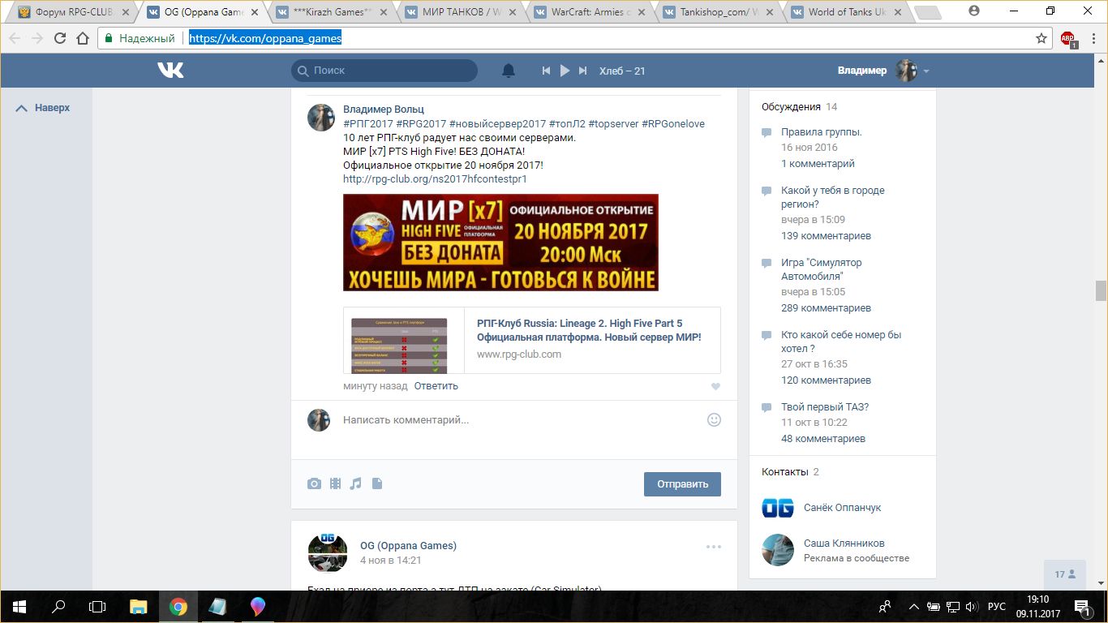Reply to comment via Ответить link
Image resolution: width=1108 pixels, height=623 pixels.
coord(436,386)
